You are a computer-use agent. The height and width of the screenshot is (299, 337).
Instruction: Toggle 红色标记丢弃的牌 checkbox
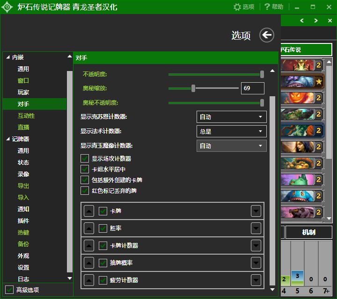click(x=85, y=191)
